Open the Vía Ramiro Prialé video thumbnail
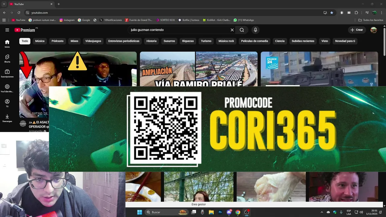Viewport: 386px width, 217px height. [199, 69]
